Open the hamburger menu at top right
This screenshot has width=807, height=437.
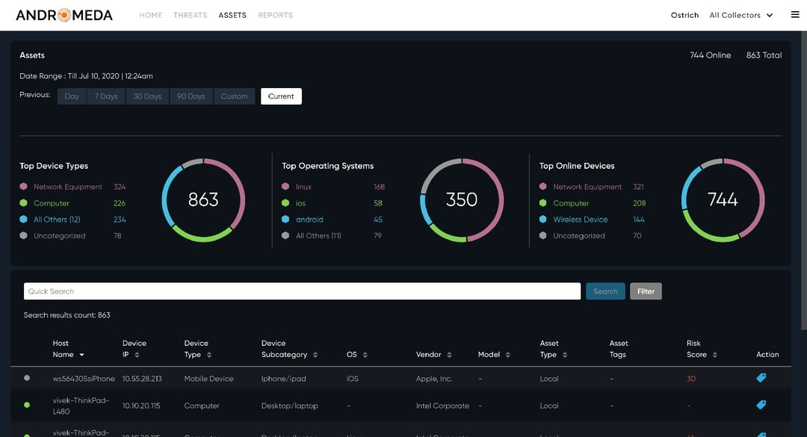click(x=794, y=13)
